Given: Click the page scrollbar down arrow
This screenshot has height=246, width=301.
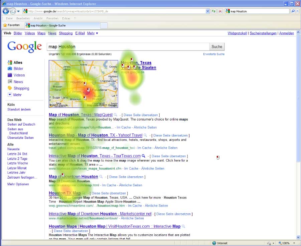Looking at the screenshot, I should click(x=298, y=237).
